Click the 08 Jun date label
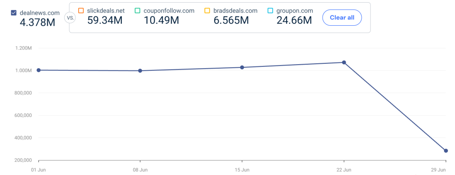Viewport: 455px width, 175px height. click(x=140, y=170)
